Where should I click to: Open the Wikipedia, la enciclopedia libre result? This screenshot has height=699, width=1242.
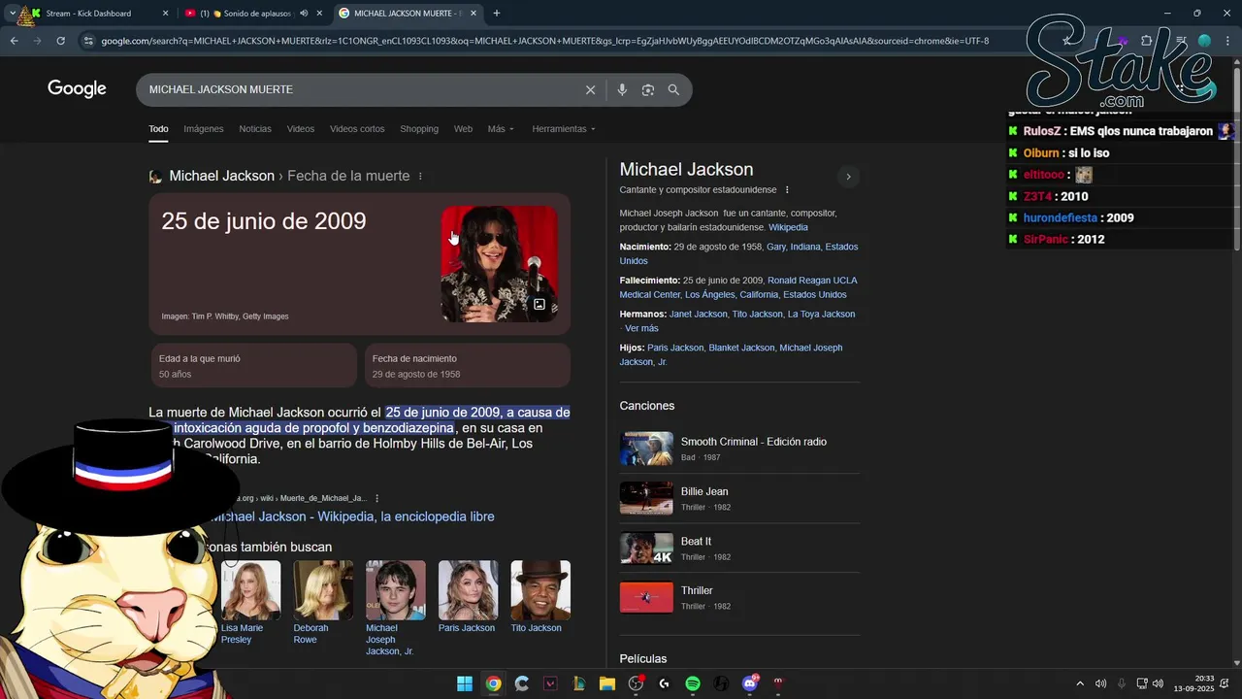[x=353, y=516]
